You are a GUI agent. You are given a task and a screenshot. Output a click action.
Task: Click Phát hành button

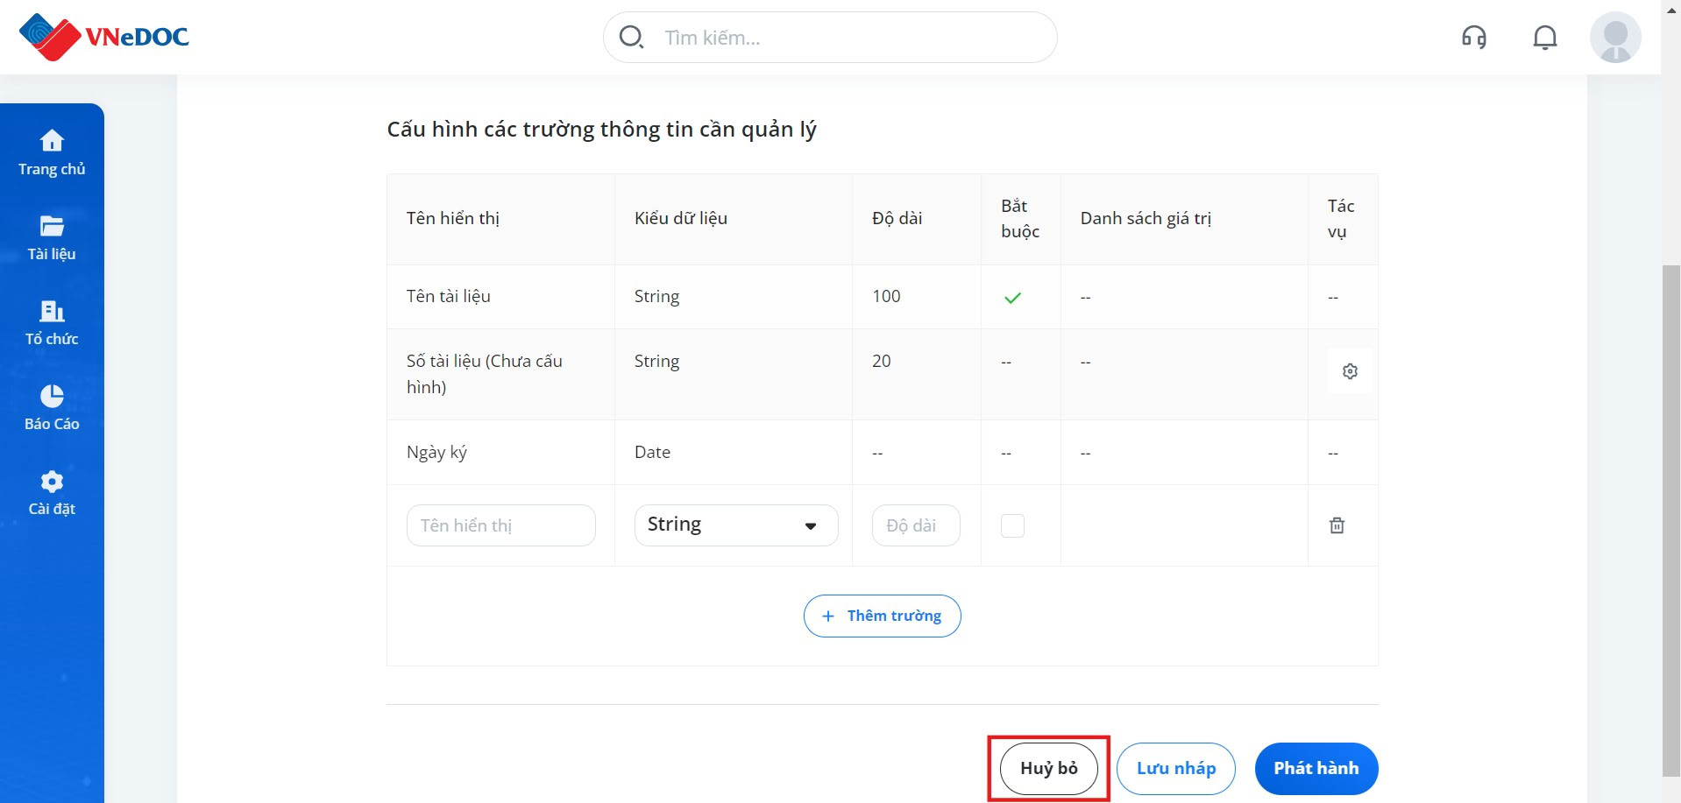[1316, 769]
